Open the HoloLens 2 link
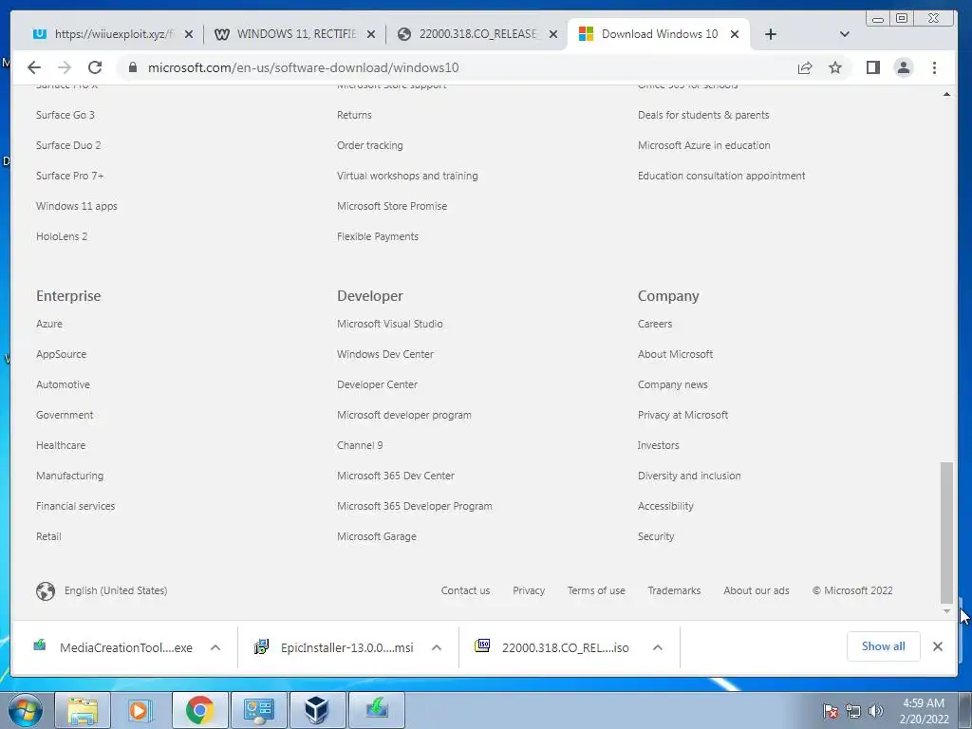972x729 pixels. tap(62, 236)
